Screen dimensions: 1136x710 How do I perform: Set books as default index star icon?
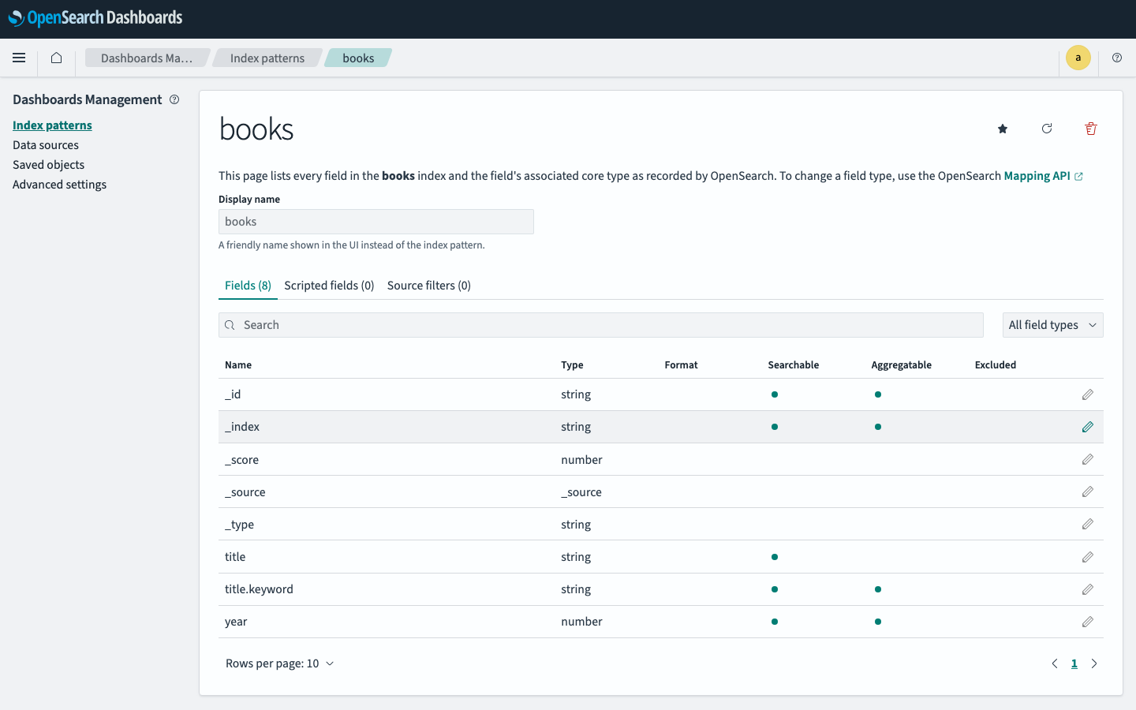[x=1003, y=129]
